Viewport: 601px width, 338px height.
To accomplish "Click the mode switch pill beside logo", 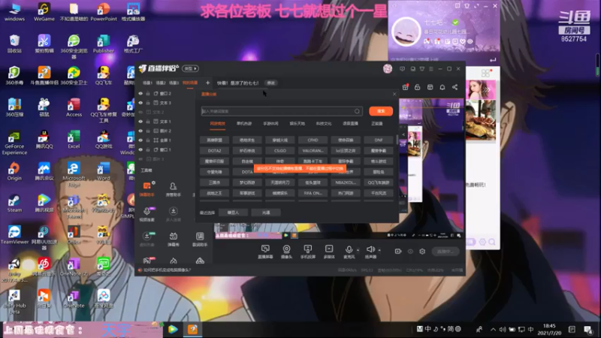I will pos(191,68).
